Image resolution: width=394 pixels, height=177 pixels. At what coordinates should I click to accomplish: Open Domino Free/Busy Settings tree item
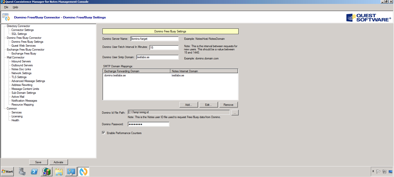coord(27,41)
